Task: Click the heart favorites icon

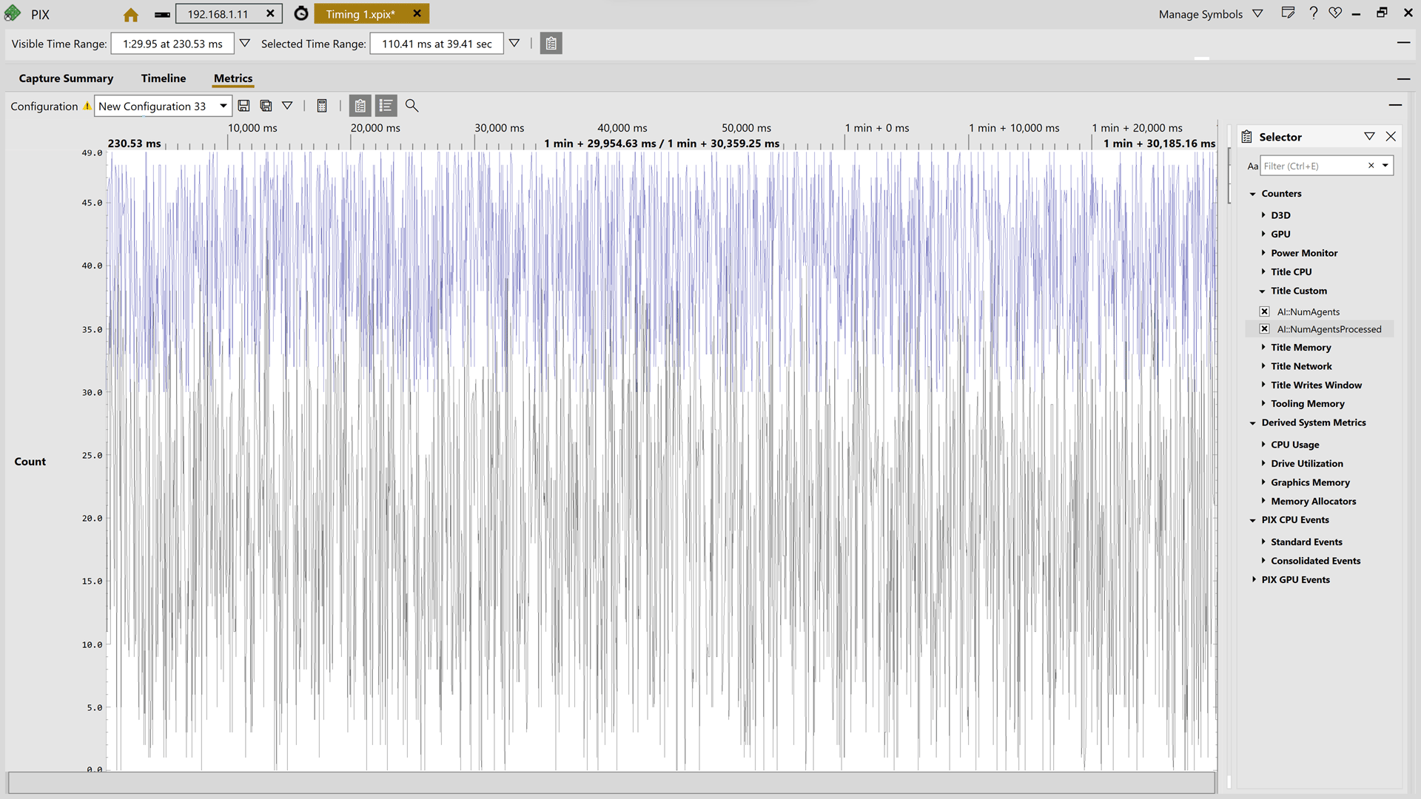Action: pyautogui.click(x=1335, y=13)
